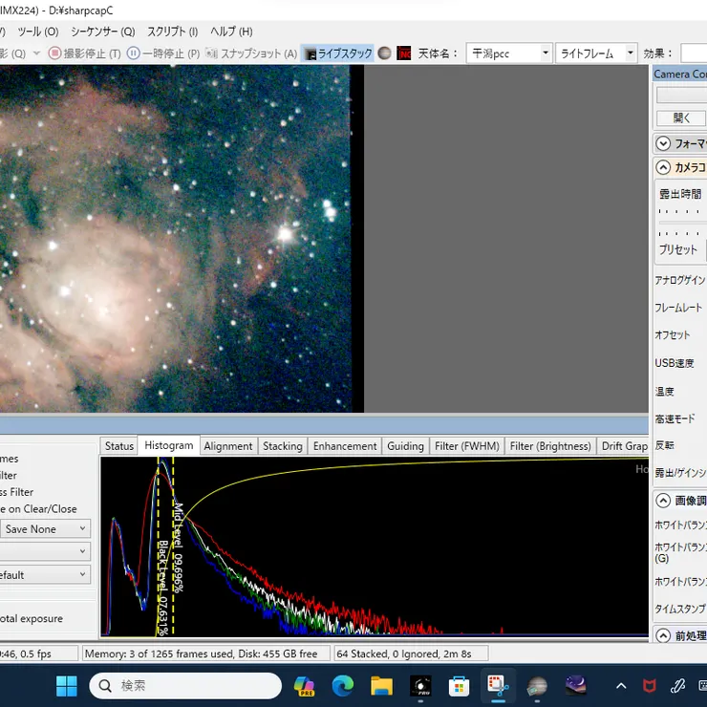Click the Live Stack (ライブスタック) toolbar button
The height and width of the screenshot is (707, 707).
[338, 54]
